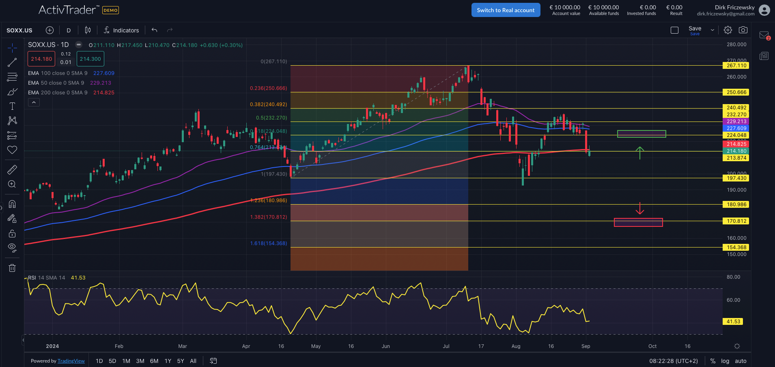The height and width of the screenshot is (367, 775).
Task: Lock all drawings with the padlock icon
Action: [12, 233]
